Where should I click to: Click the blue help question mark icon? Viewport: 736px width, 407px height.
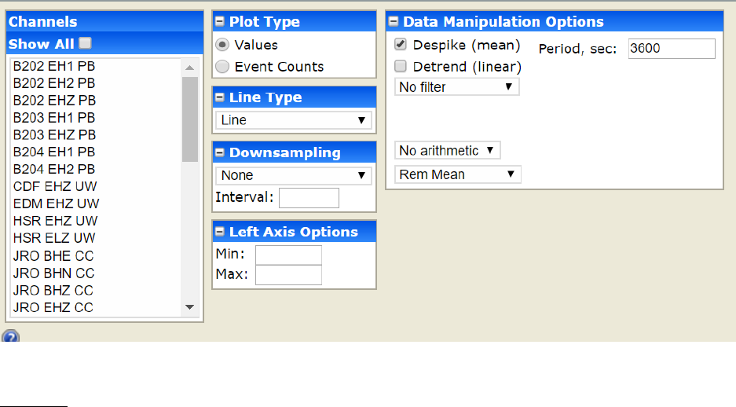click(x=11, y=336)
